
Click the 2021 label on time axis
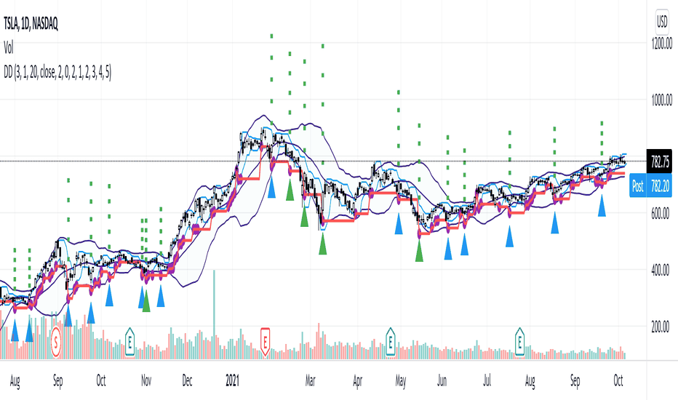[232, 380]
